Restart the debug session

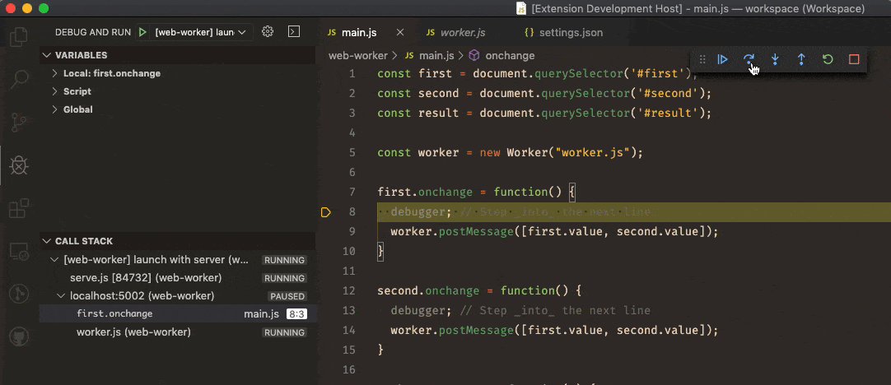[x=828, y=59]
